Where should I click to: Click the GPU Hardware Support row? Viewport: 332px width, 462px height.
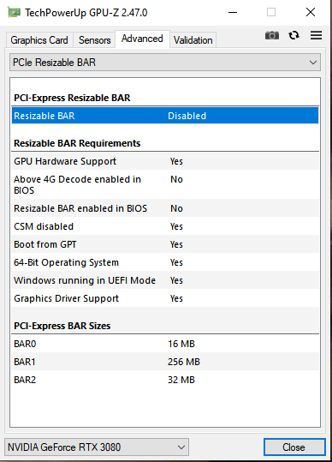[165, 161]
